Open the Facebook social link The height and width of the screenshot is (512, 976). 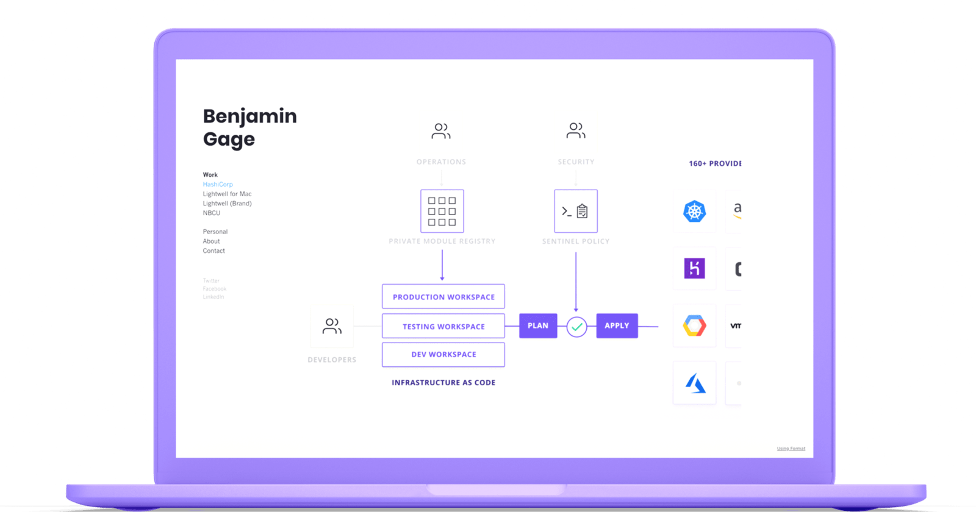(x=214, y=289)
